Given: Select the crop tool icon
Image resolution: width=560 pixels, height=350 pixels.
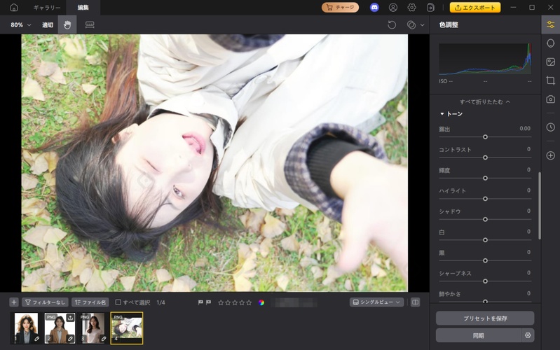Looking at the screenshot, I should pyautogui.click(x=550, y=80).
